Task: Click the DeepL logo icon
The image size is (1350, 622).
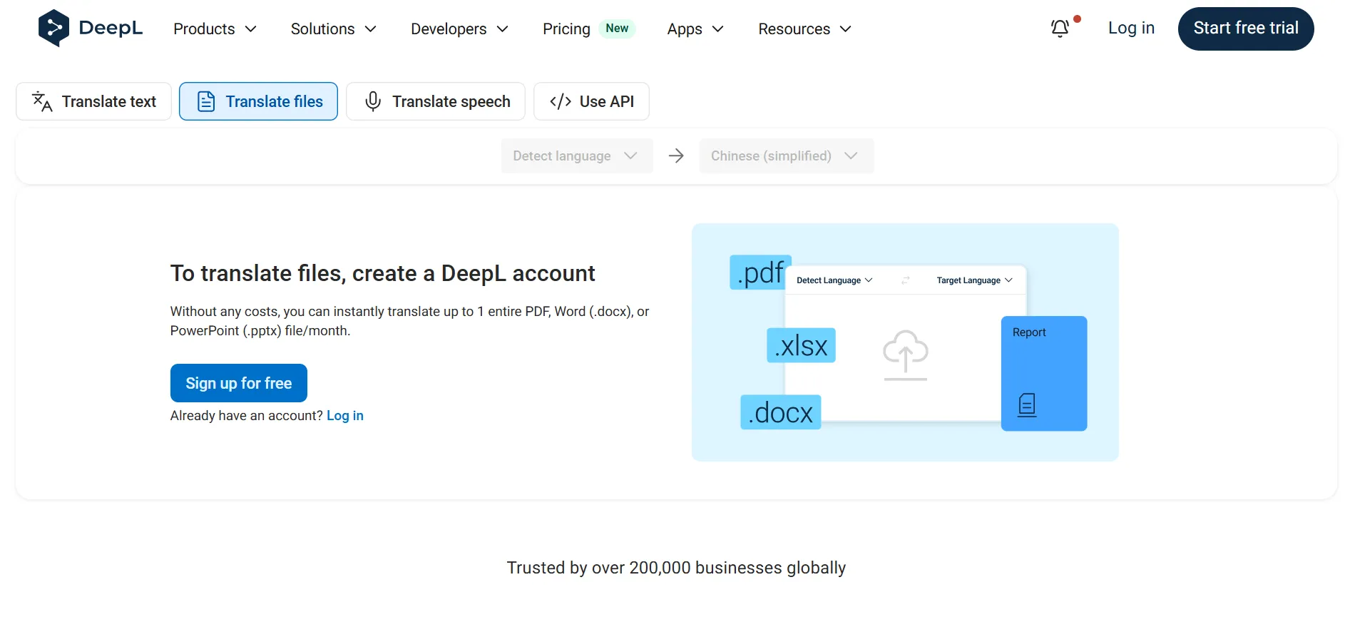Action: tap(53, 28)
